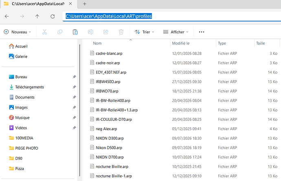Open the Nouveau dropdown menu
281x181 pixels.
[17, 32]
